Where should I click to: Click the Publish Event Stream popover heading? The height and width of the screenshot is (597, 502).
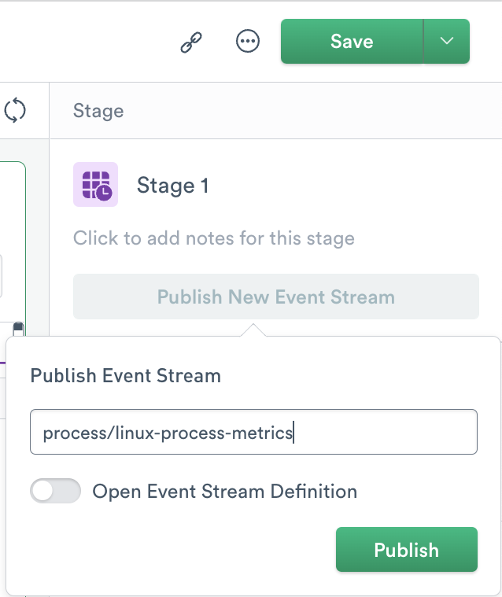pos(126,376)
